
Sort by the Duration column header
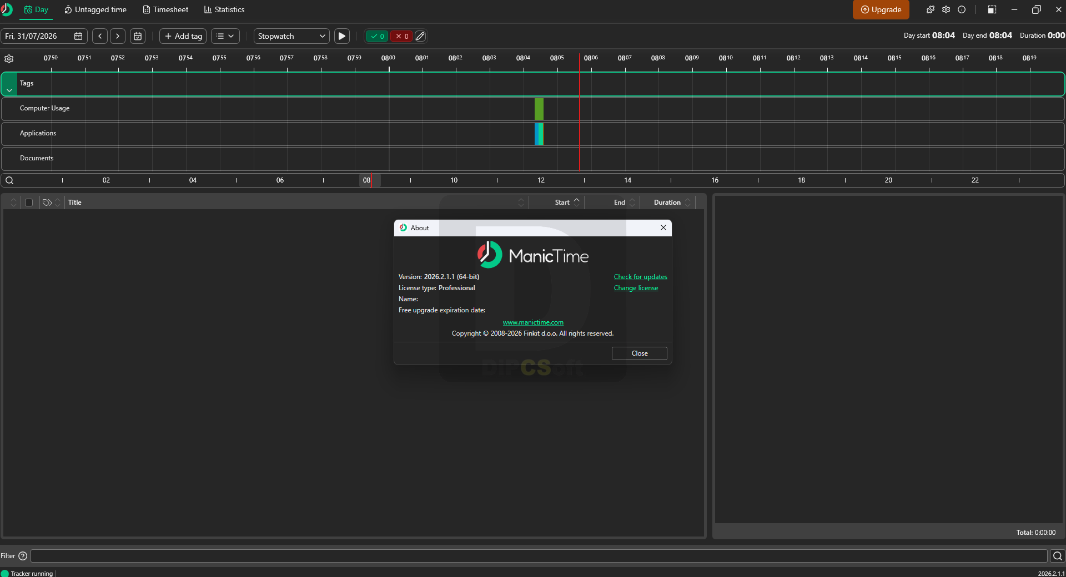coord(667,203)
